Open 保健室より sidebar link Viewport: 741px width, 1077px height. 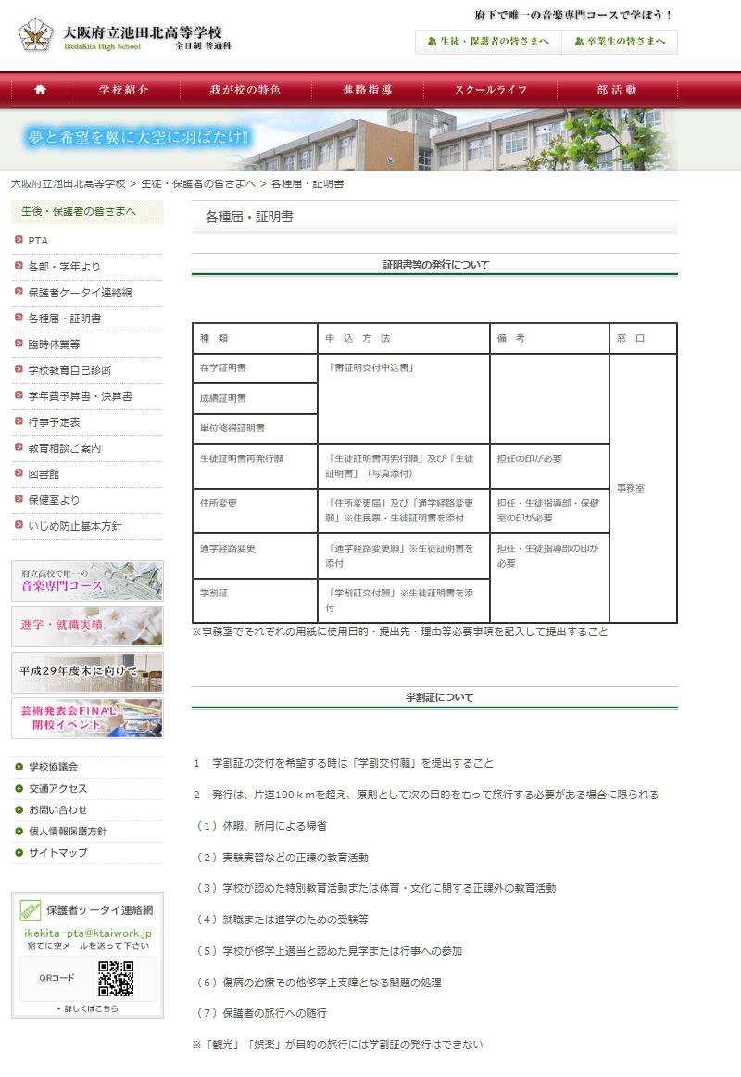(x=54, y=500)
